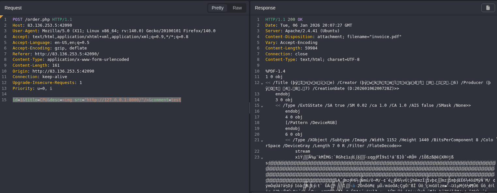Image resolution: width=497 pixels, height=193 pixels.
Task: Click the Content-Length 59984 response header
Action: 291,48
